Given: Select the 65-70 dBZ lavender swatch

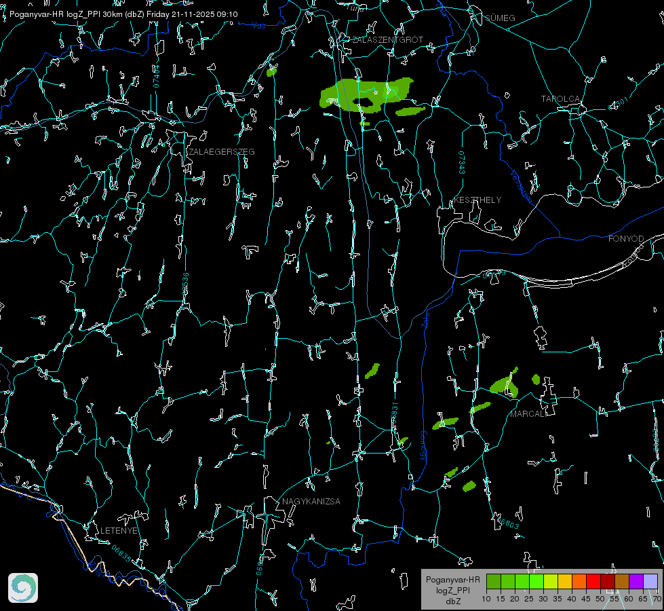Looking at the screenshot, I should [650, 581].
